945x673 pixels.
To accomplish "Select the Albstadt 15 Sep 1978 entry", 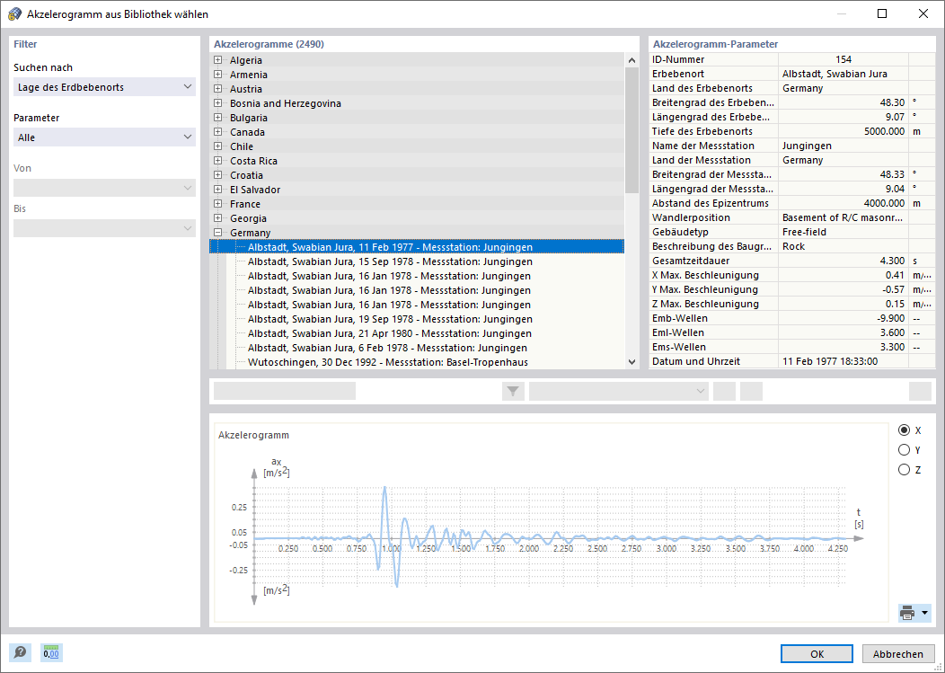I will pos(390,261).
